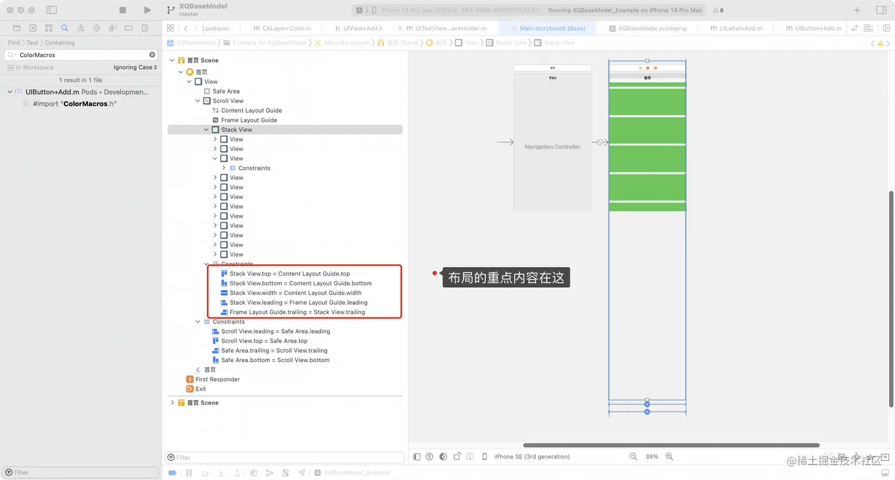Select the First Responder row
The height and width of the screenshot is (480, 895).
[x=217, y=379]
